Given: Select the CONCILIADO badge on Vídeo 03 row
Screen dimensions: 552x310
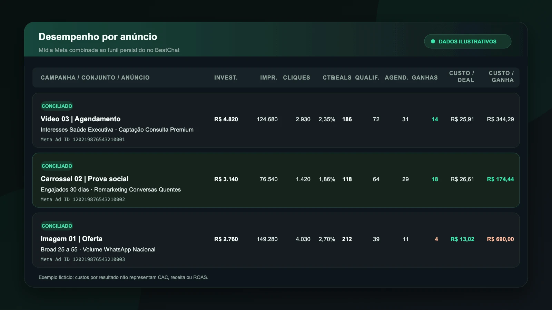Looking at the screenshot, I should point(57,106).
